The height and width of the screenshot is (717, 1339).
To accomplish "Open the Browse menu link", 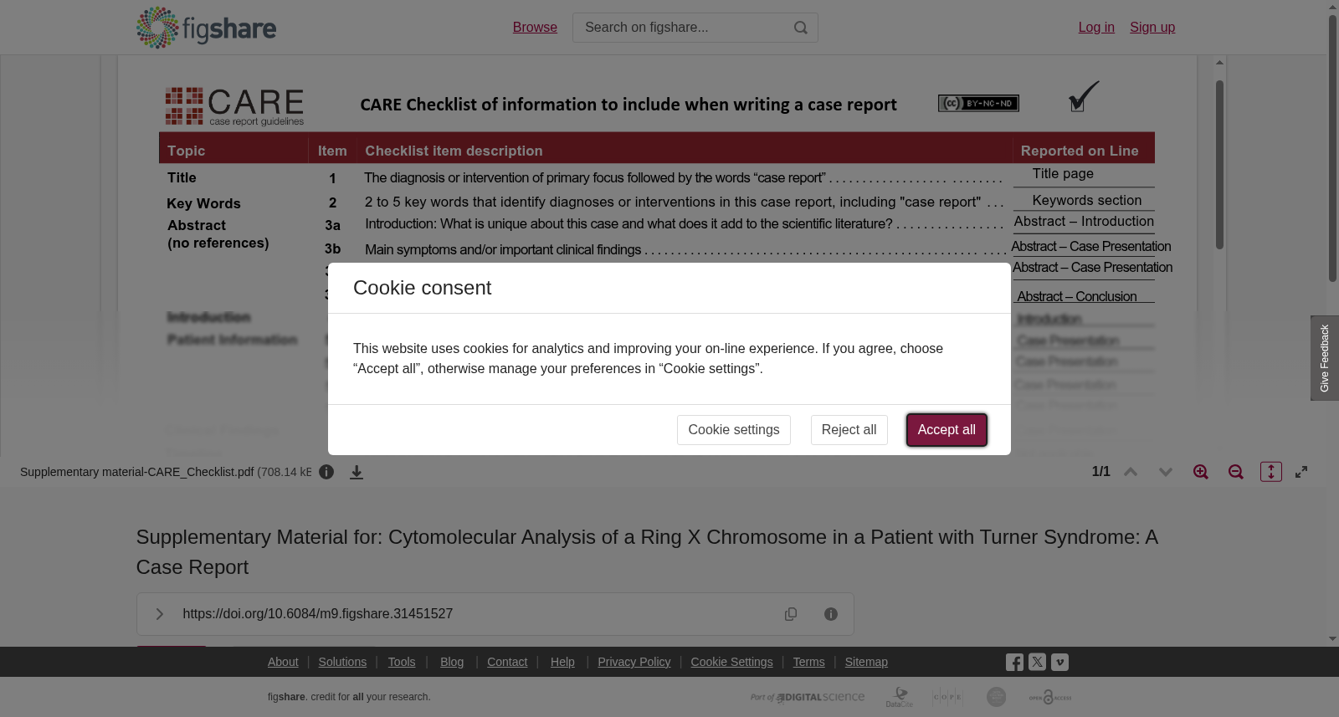I will [535, 28].
